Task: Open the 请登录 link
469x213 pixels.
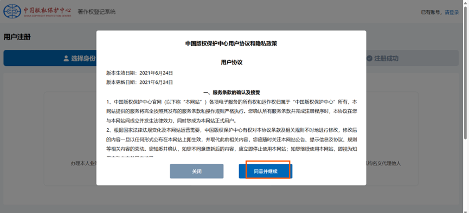Action: pyautogui.click(x=452, y=12)
